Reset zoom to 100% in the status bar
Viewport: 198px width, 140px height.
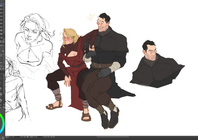tap(27, 137)
